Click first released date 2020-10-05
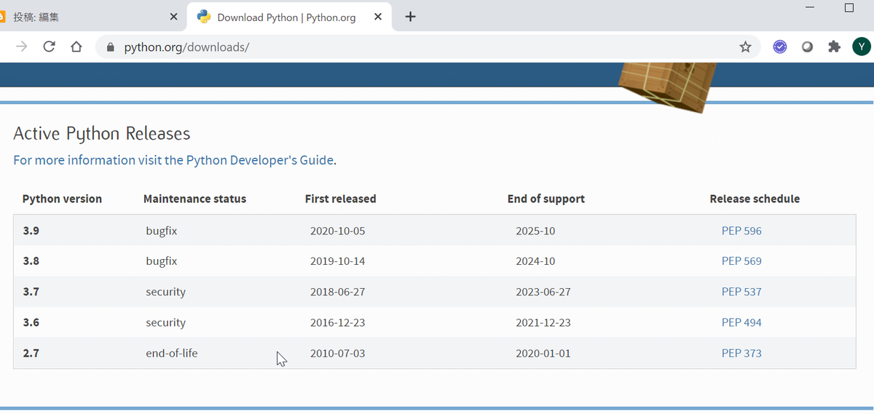This screenshot has height=414, width=874. [x=337, y=231]
